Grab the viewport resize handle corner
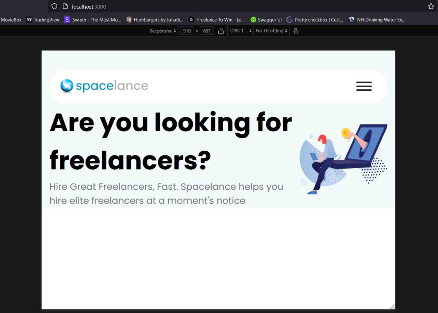This screenshot has height=313, width=438. point(392,306)
